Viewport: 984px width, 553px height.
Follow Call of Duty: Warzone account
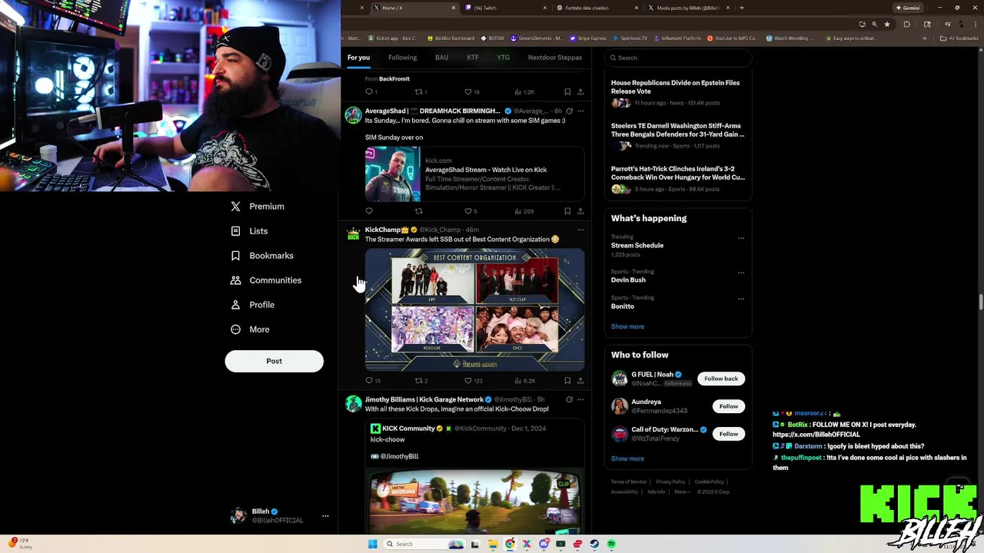coord(728,434)
